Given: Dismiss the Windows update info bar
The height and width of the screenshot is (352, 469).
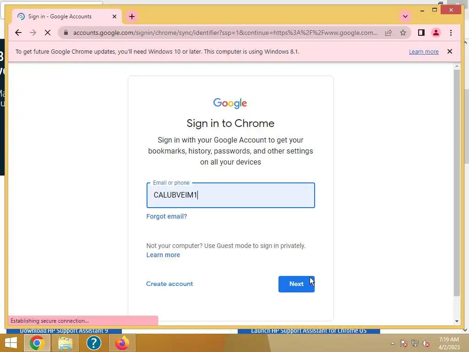Looking at the screenshot, I should [x=450, y=51].
